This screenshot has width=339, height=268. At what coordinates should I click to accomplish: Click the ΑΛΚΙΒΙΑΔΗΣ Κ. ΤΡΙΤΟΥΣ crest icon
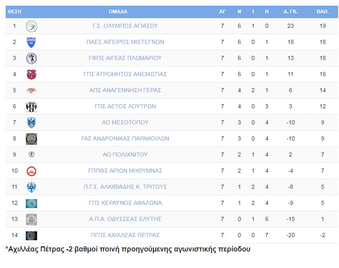pyautogui.click(x=31, y=187)
